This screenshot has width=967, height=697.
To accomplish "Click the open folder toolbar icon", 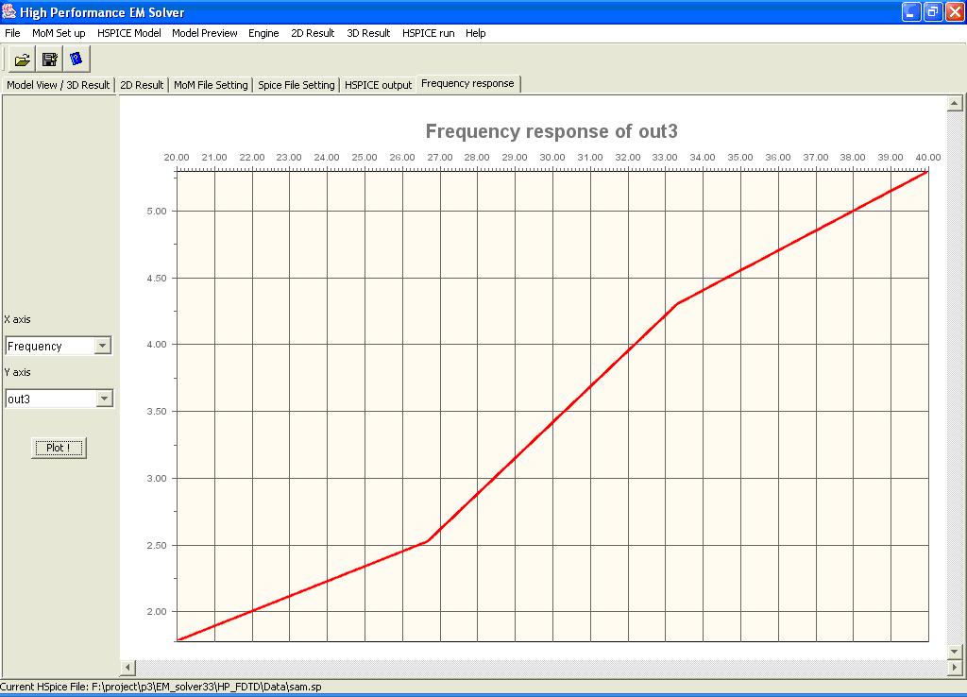I will coord(23,59).
